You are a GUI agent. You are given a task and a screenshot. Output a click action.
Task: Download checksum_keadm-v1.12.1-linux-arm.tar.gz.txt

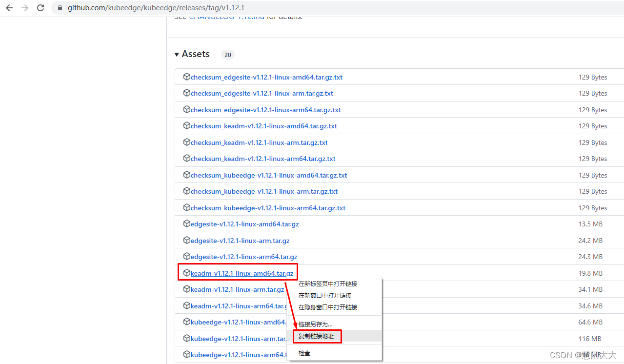point(259,142)
